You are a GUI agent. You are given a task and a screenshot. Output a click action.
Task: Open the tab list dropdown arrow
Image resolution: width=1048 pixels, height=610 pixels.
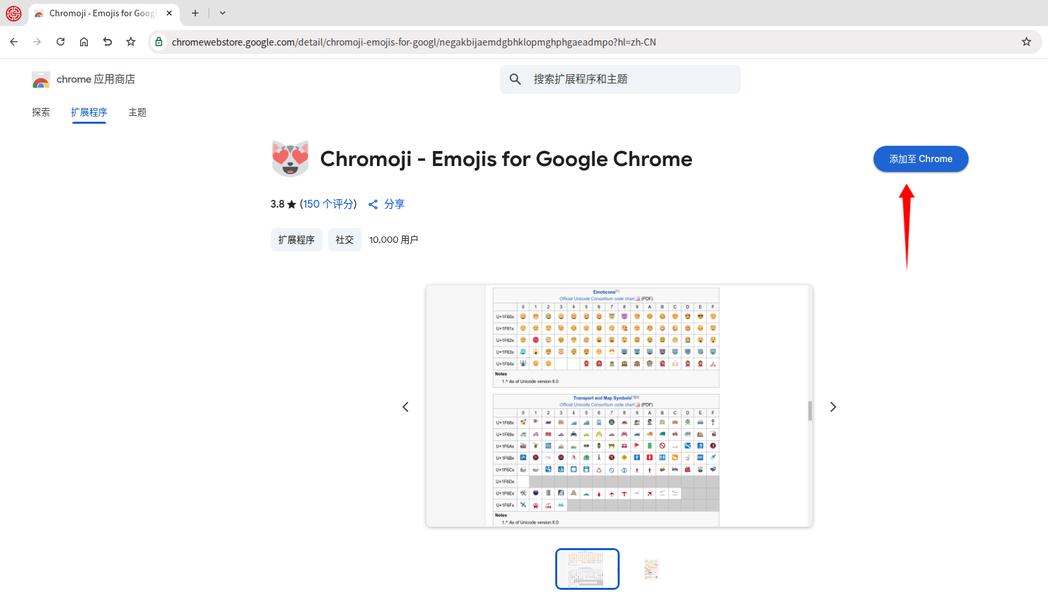[223, 13]
